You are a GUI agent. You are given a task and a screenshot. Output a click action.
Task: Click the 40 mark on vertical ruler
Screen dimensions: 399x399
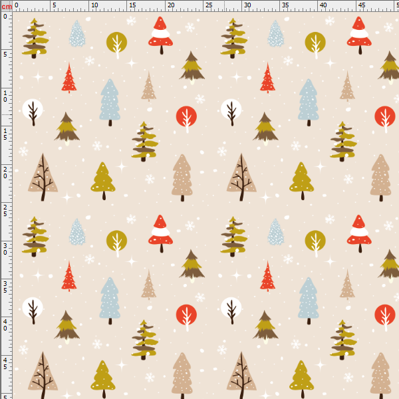(x=5, y=325)
